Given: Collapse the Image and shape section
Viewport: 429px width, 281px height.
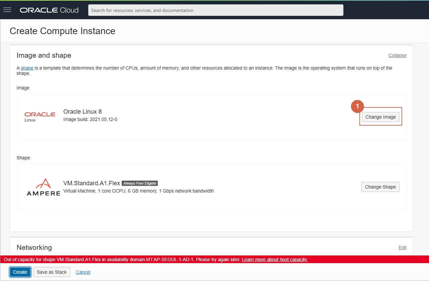Looking at the screenshot, I should tap(398, 55).
